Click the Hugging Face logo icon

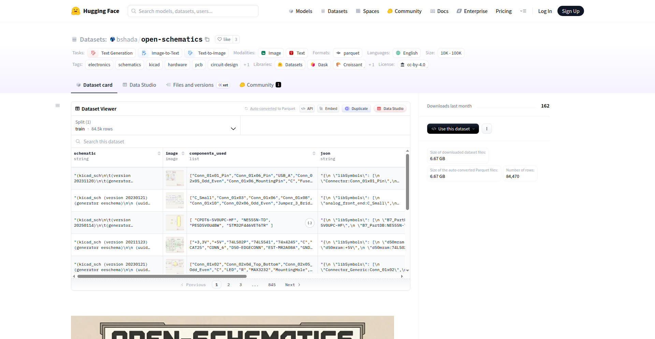(76, 11)
